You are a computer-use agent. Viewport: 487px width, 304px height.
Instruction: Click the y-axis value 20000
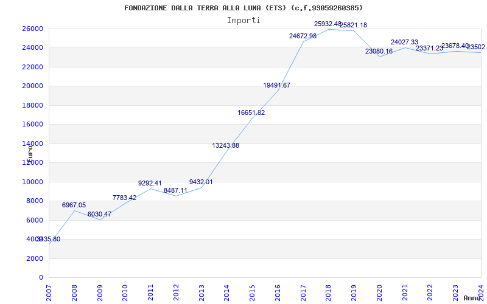32,86
